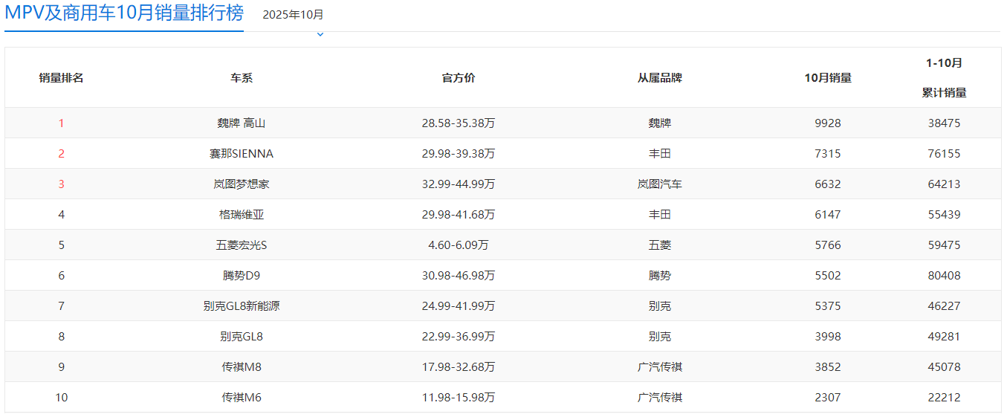This screenshot has width=1007, height=417.
Task: Click the 官方价 column header
Action: coord(459,78)
